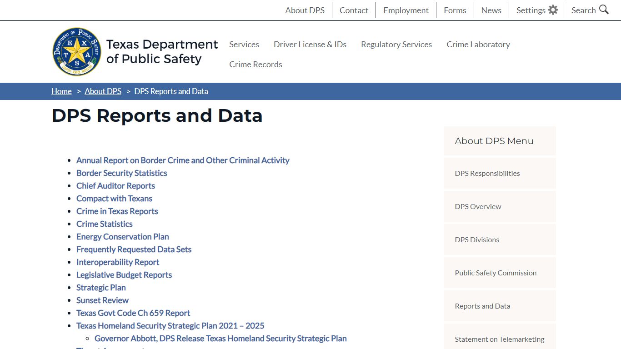Open Crime Records menu
The image size is (621, 349).
point(255,64)
